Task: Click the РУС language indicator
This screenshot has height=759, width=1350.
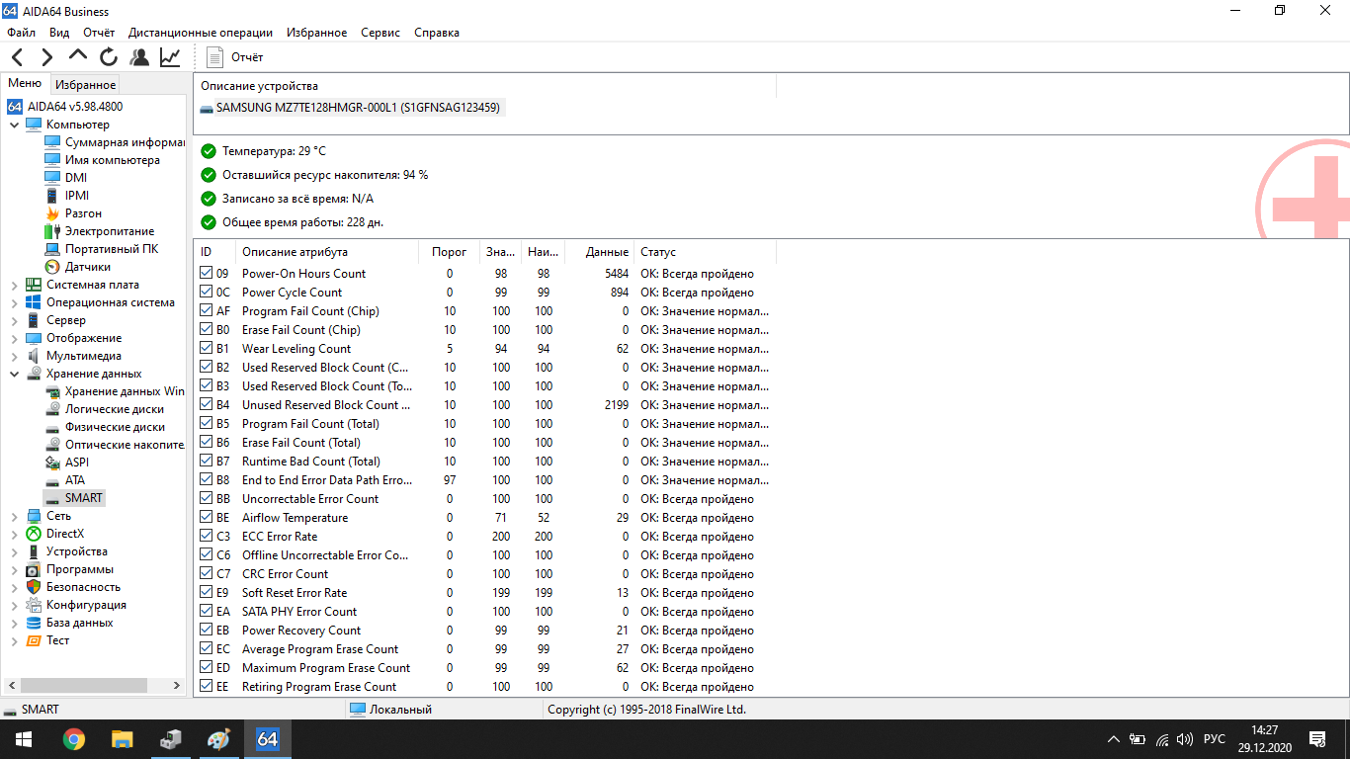Action: coord(1215,739)
